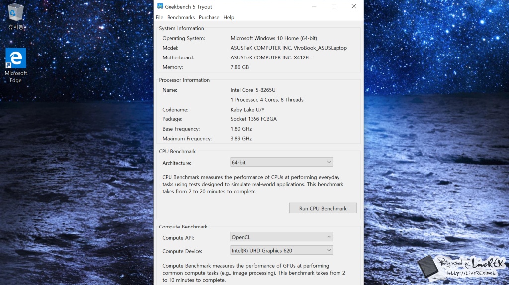509x285 pixels.
Task: Expand the Compute Device dropdown
Action: (x=281, y=250)
